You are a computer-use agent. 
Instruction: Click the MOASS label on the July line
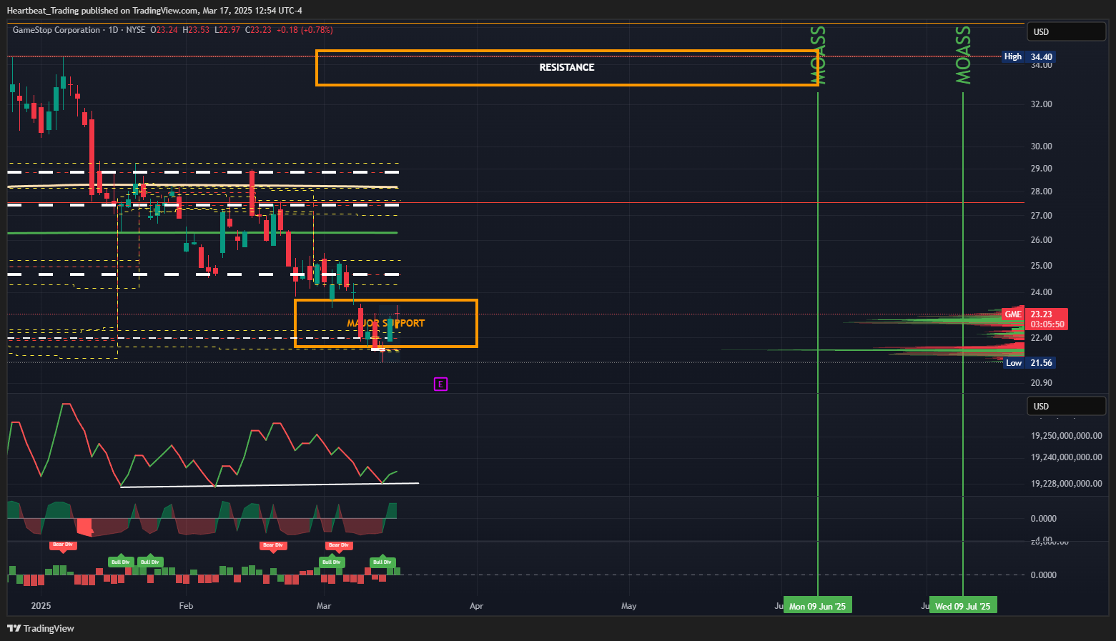click(964, 55)
